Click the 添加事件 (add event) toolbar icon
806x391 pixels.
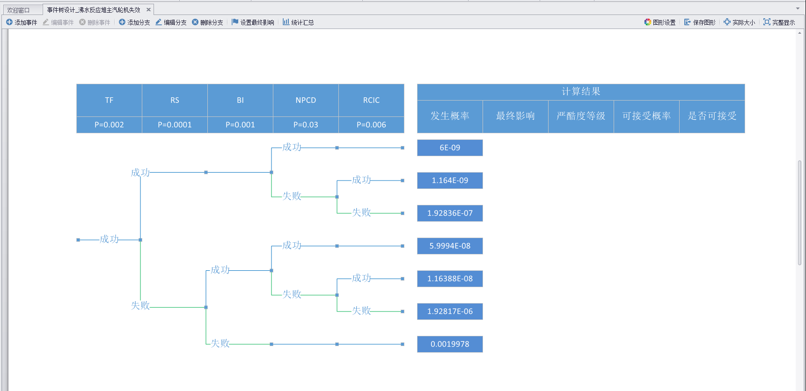coord(9,22)
